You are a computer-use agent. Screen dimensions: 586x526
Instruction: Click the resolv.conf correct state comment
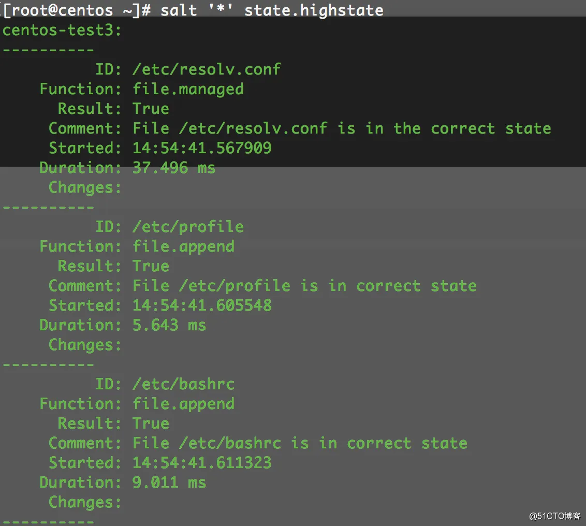tap(342, 128)
